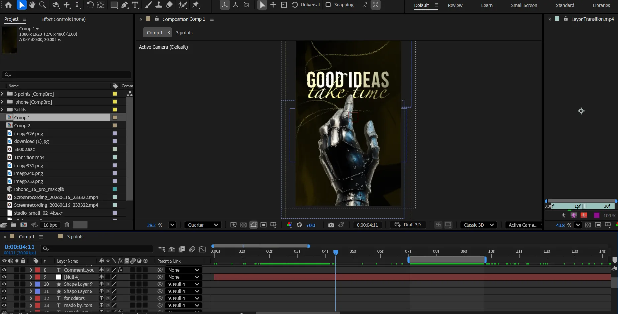Open the Quarter resolution dropdown
Screen dimensions: 618x314
(x=203, y=225)
